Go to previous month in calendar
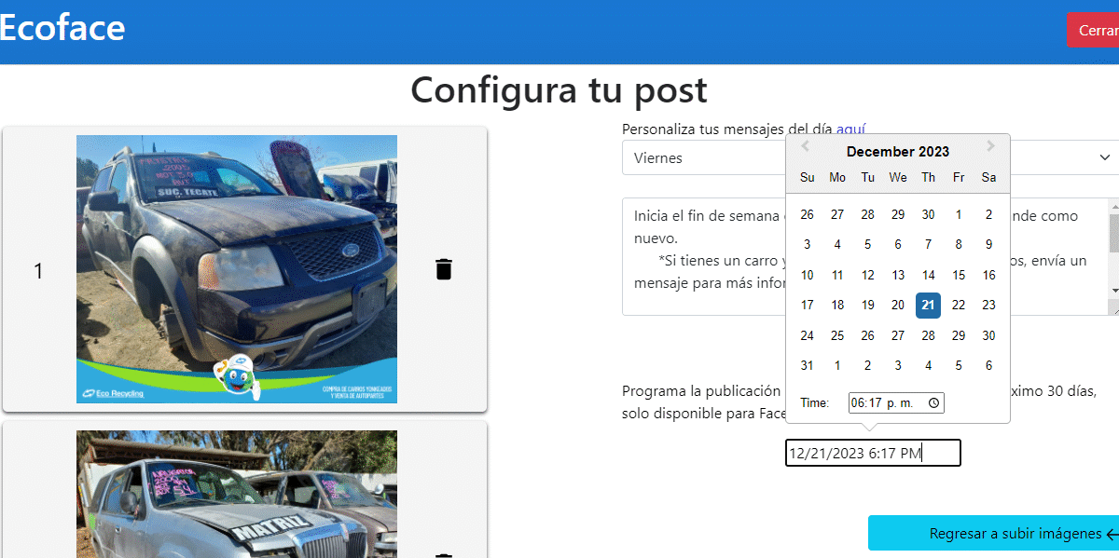1119x558 pixels. pos(805,147)
